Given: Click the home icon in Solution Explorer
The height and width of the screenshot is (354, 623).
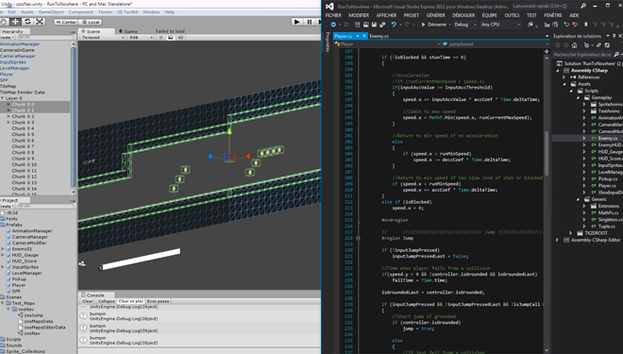Looking at the screenshot, I should coord(574,45).
